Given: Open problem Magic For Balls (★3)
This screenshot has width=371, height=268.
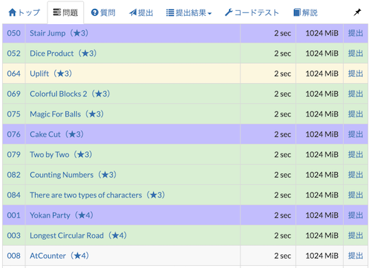Looking at the screenshot, I should tap(67, 114).
